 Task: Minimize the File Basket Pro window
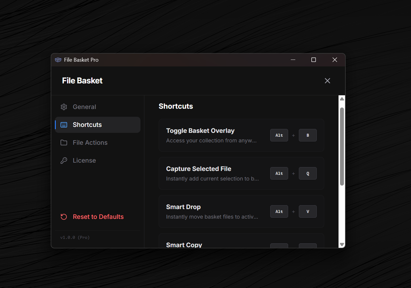[x=293, y=60]
